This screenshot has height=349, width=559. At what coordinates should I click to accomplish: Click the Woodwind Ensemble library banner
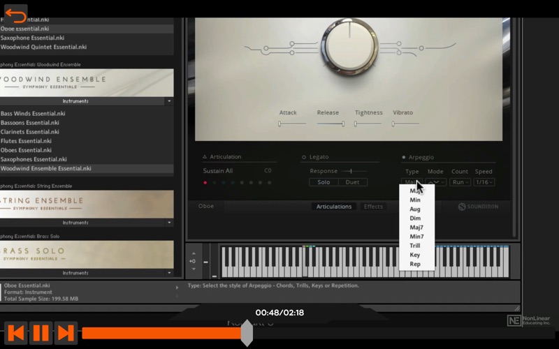click(x=87, y=82)
